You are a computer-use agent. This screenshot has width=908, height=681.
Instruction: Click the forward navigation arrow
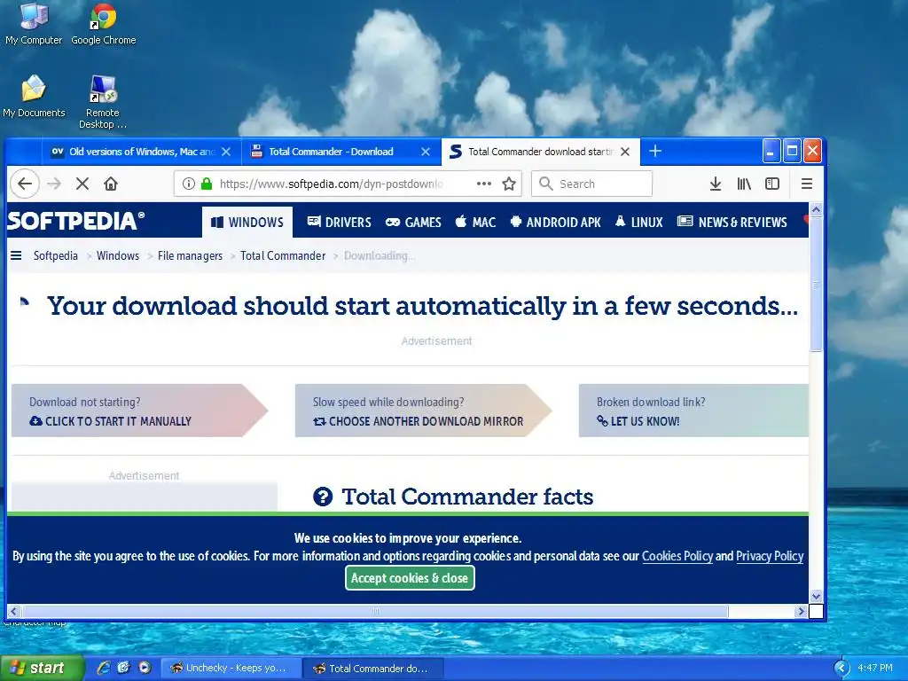click(x=54, y=184)
